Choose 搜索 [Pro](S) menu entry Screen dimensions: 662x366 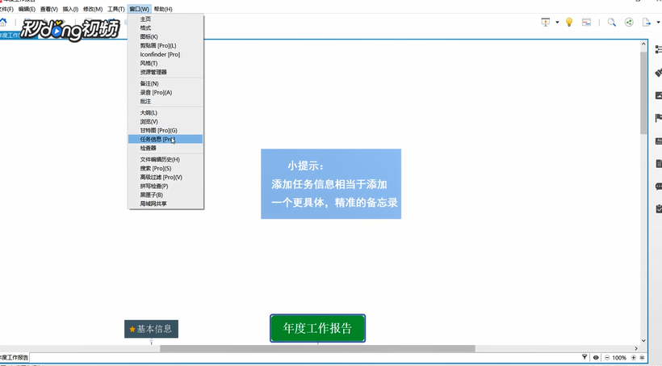pyautogui.click(x=165, y=169)
